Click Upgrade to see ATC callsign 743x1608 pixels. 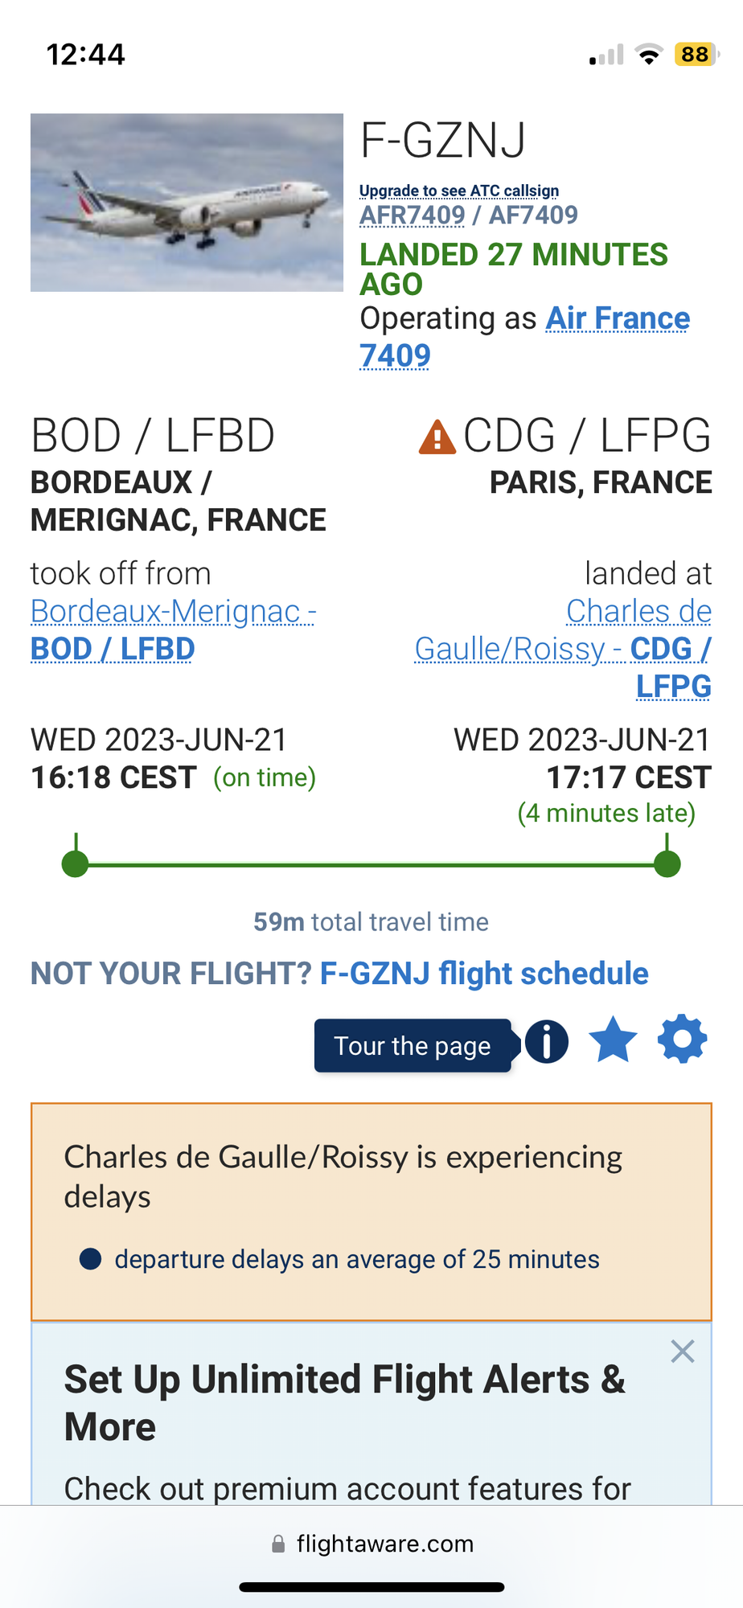click(459, 191)
